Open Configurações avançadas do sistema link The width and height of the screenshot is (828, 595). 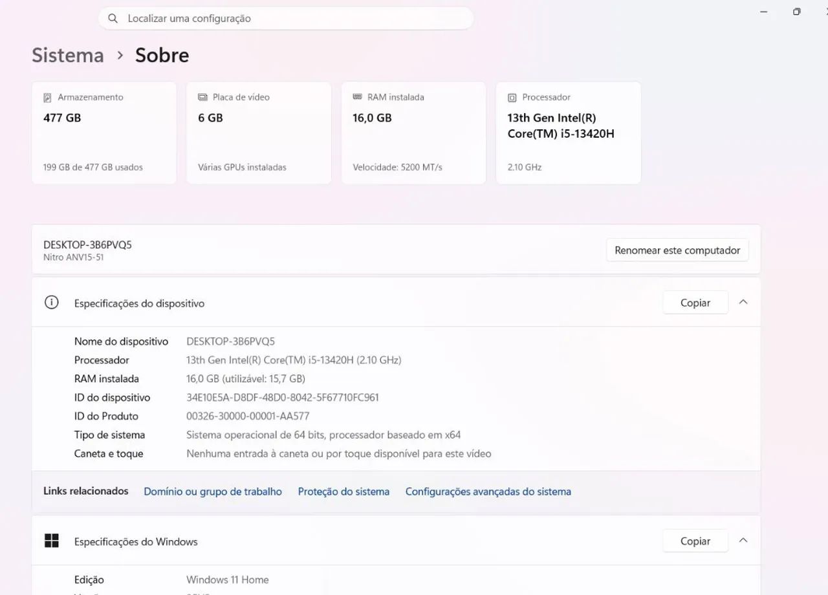point(488,492)
